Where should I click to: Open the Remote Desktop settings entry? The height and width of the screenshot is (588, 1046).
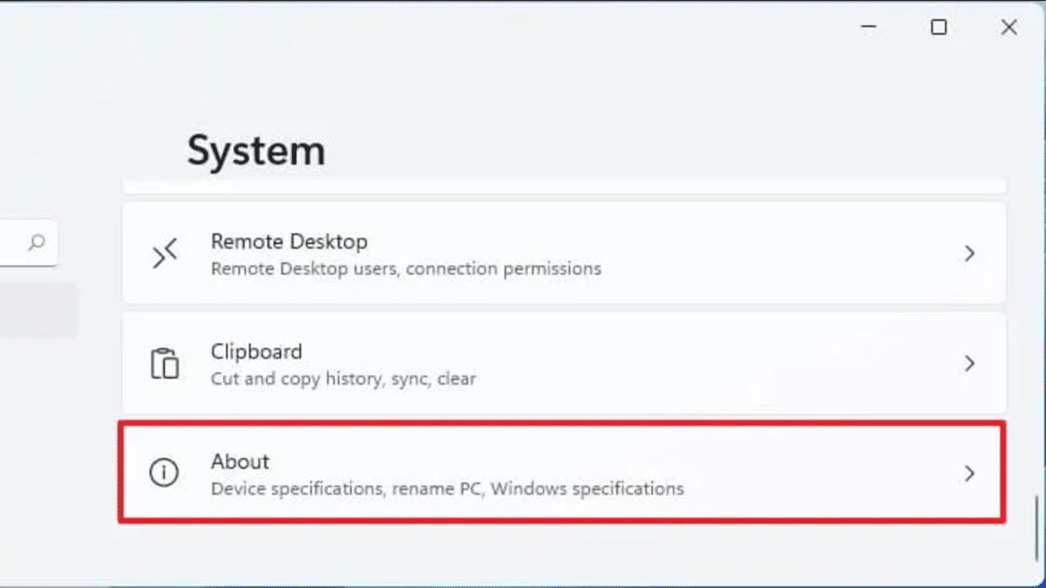[289, 241]
